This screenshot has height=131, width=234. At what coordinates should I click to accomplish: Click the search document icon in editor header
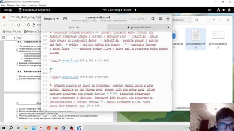tap(153, 19)
